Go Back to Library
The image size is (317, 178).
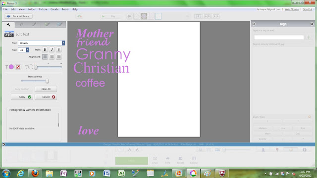click(x=18, y=16)
